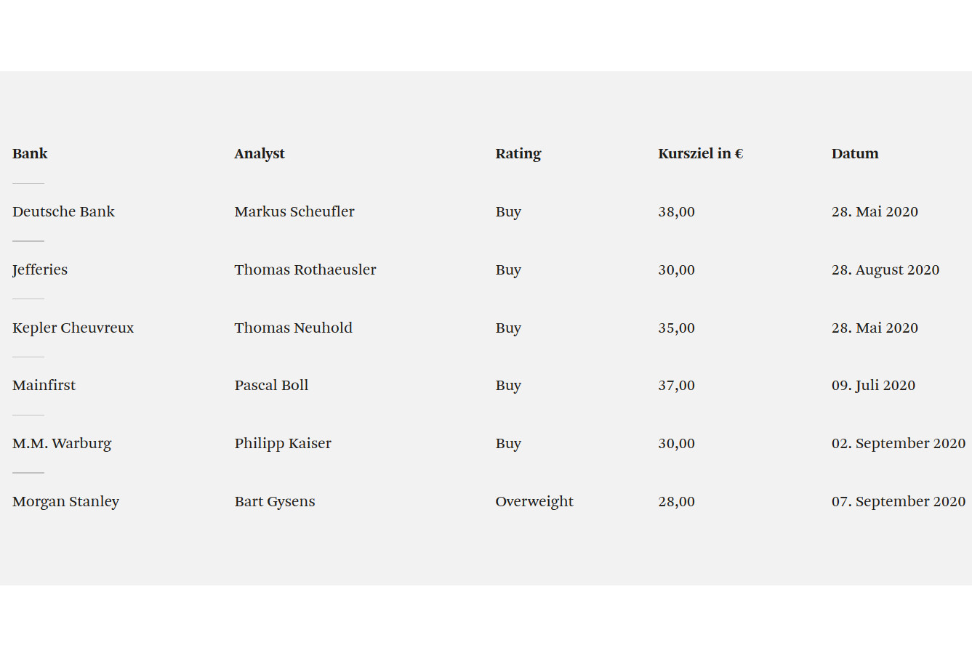This screenshot has height=645, width=972.
Task: Click analyst Philipp Kaiser
Action: pyautogui.click(x=283, y=443)
